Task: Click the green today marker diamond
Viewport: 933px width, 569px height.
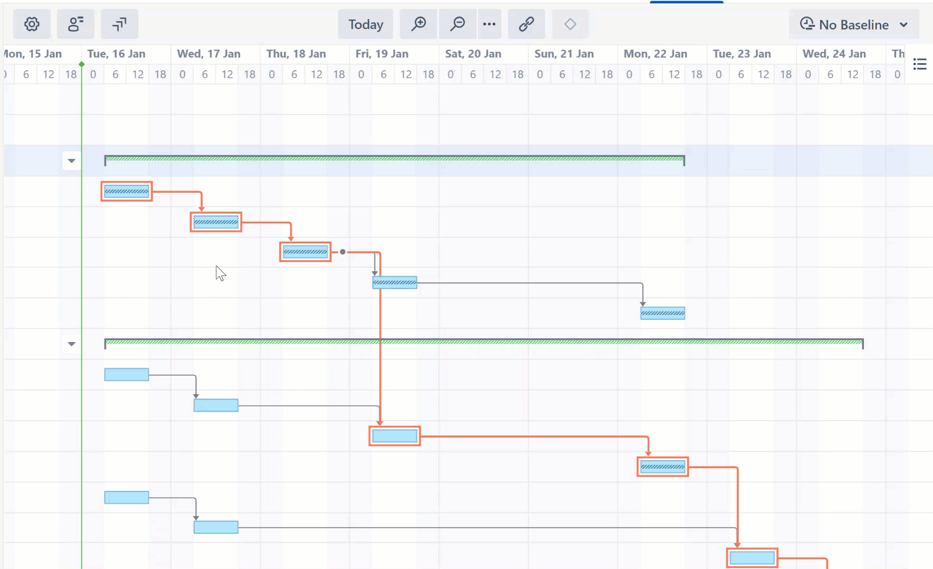Action: click(x=81, y=64)
